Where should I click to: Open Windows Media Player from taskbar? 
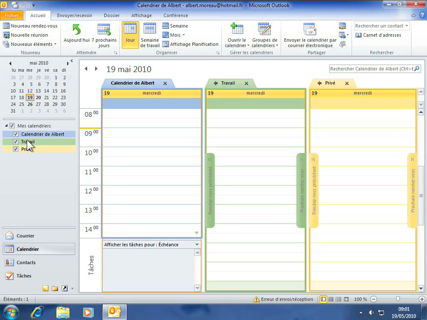(x=88, y=312)
